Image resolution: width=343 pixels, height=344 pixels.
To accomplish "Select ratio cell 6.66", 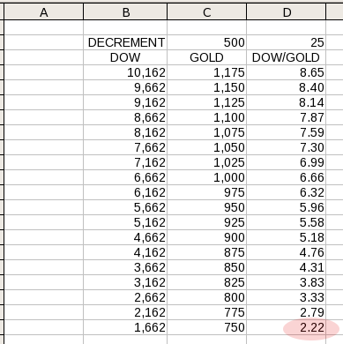I will point(287,177).
